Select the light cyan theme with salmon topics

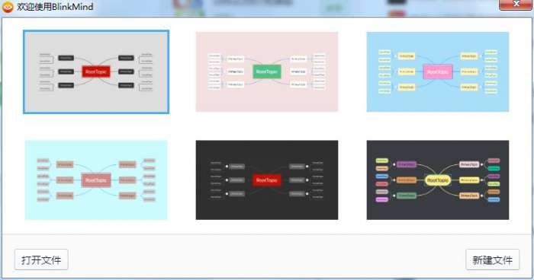(x=96, y=180)
